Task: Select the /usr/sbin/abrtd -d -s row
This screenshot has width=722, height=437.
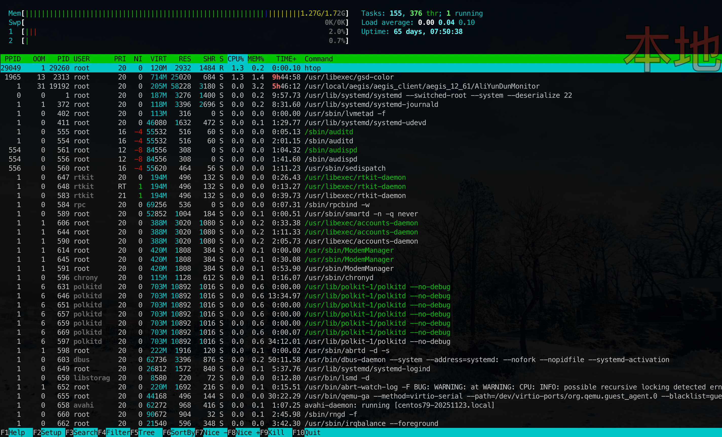Action: pyautogui.click(x=361, y=350)
